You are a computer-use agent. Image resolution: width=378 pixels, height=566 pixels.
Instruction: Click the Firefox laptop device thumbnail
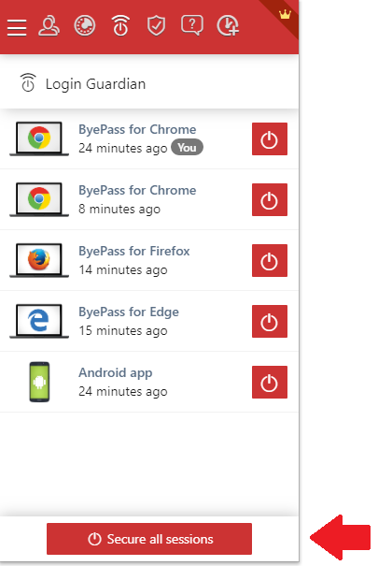(39, 260)
